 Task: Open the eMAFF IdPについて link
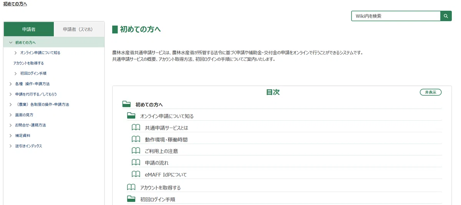pos(166,174)
